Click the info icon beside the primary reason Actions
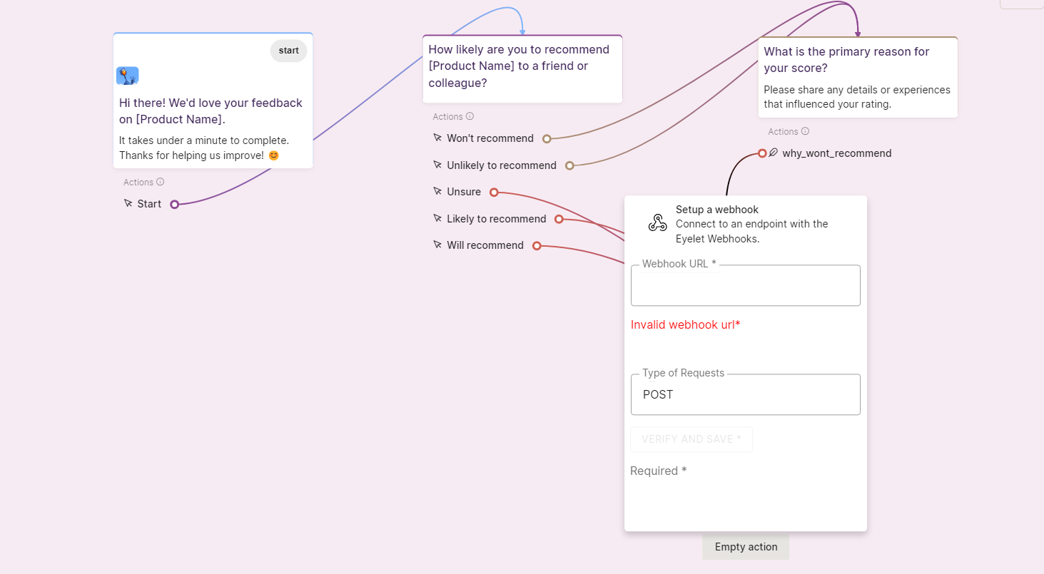This screenshot has height=574, width=1044. pos(805,131)
